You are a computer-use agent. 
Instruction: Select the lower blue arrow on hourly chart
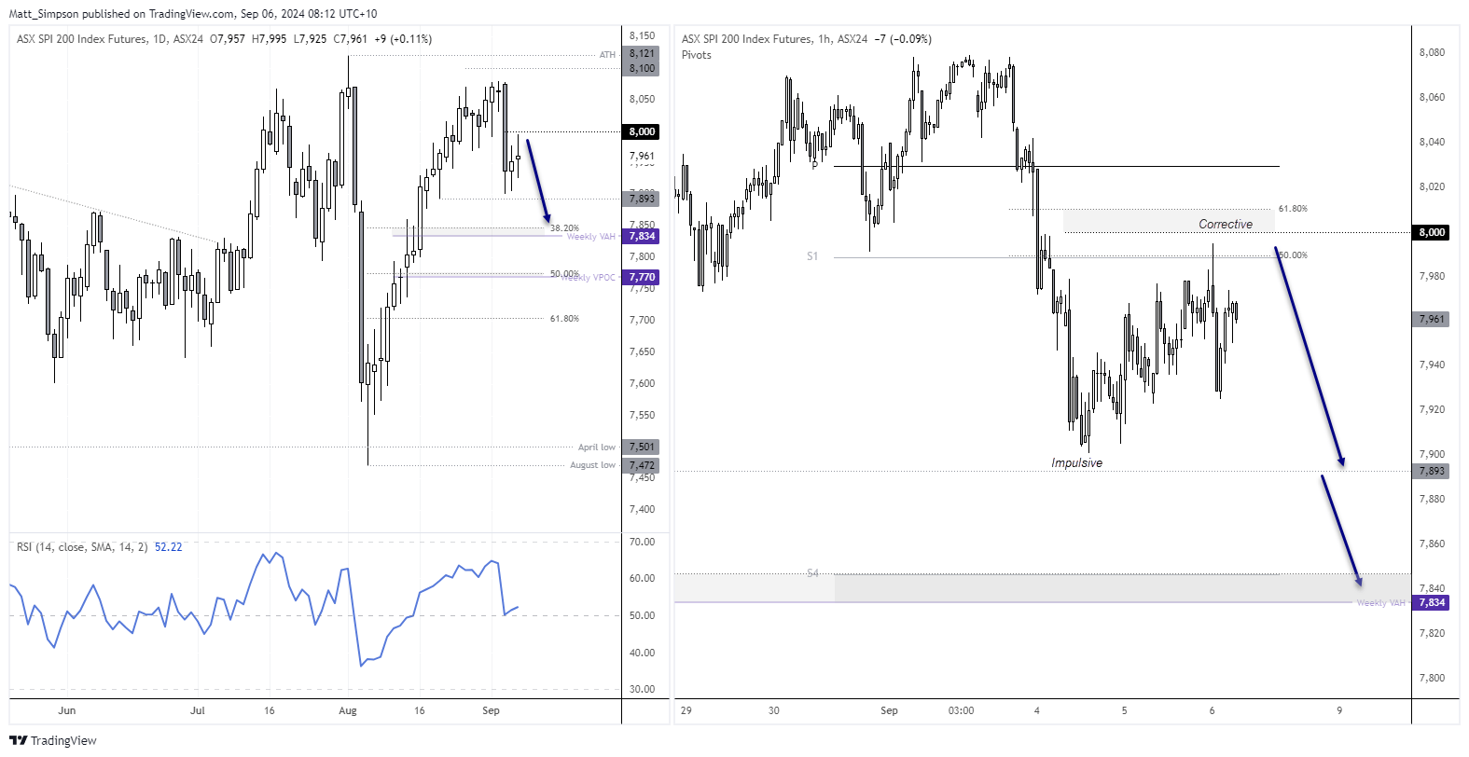(1341, 530)
